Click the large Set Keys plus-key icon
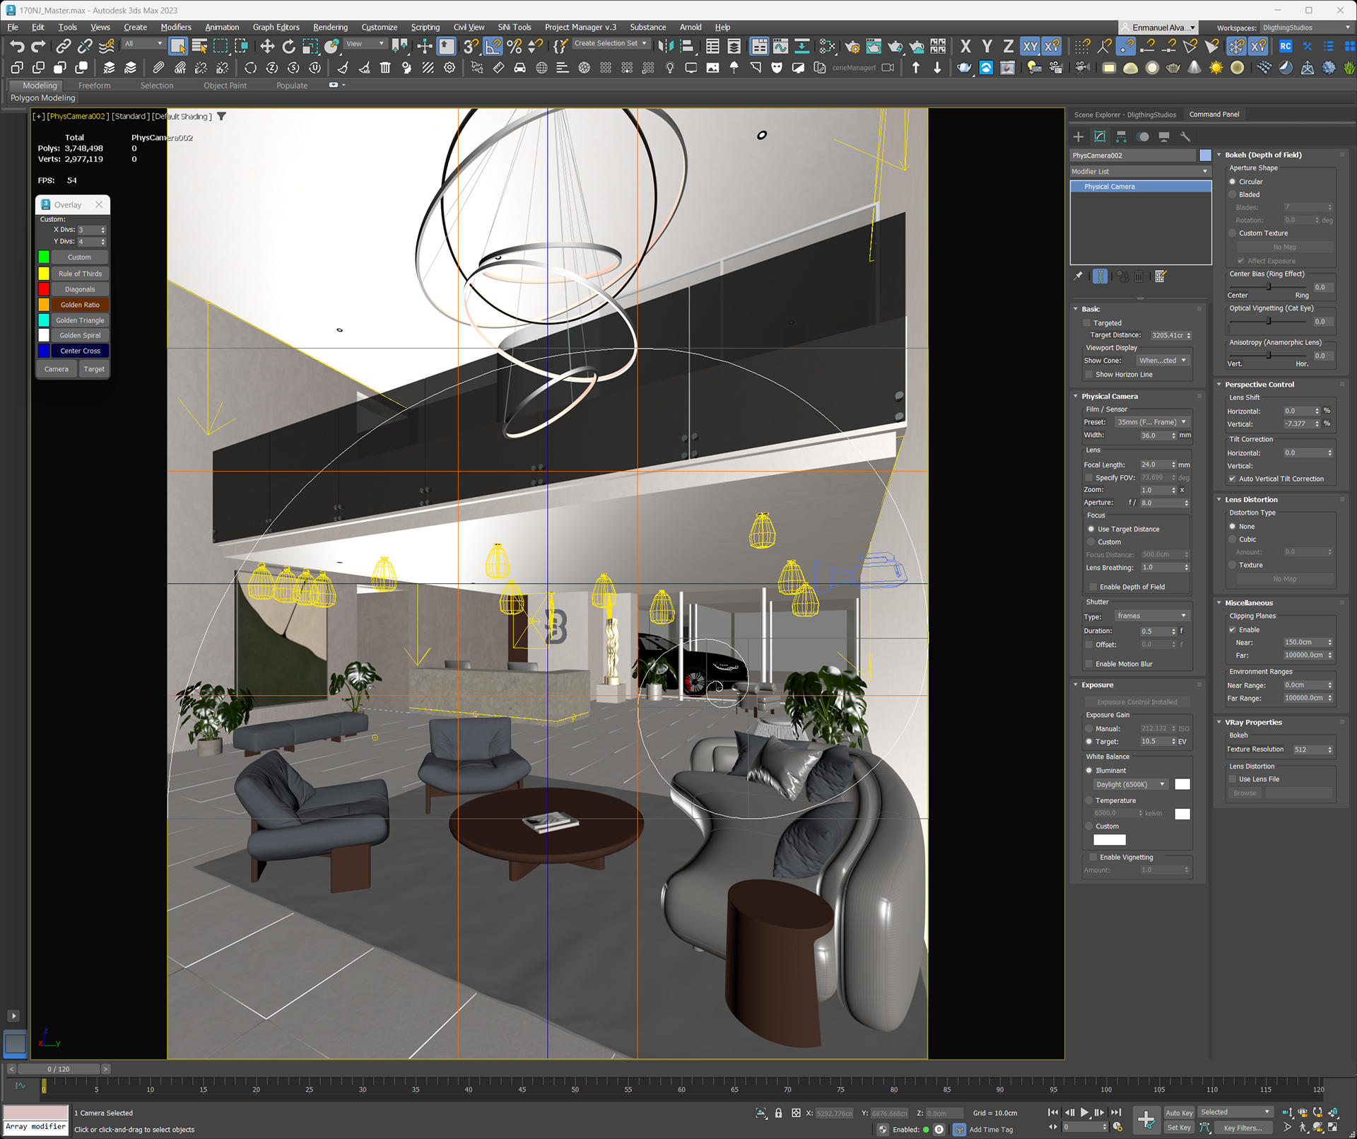The width and height of the screenshot is (1357, 1139). 1146,1120
